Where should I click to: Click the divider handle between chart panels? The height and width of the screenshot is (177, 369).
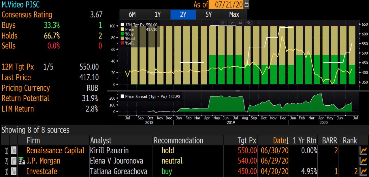[238, 91]
